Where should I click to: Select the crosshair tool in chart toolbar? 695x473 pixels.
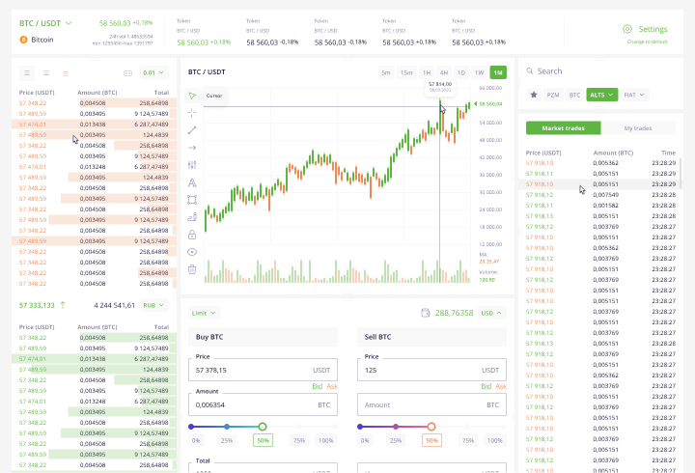tap(192, 113)
